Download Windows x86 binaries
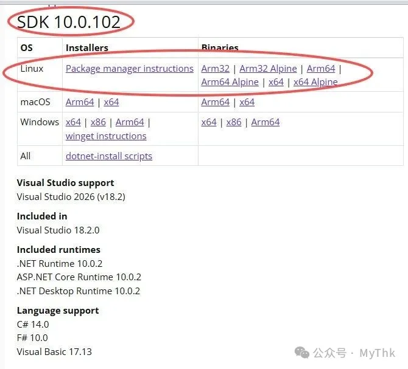This screenshot has width=408, height=369. pos(234,122)
